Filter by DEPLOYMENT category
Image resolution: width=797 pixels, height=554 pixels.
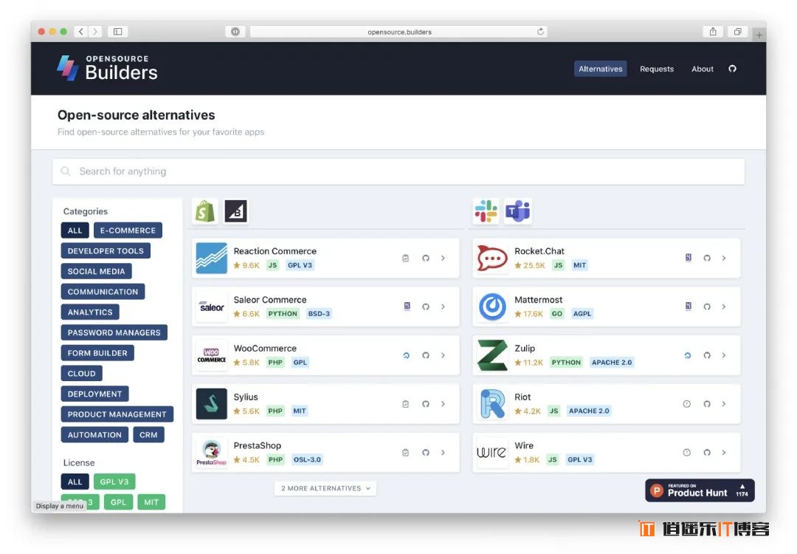point(94,394)
